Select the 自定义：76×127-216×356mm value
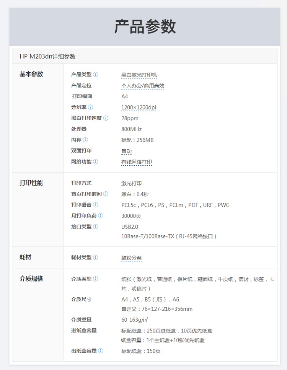The image size is (287, 370). [157, 309]
